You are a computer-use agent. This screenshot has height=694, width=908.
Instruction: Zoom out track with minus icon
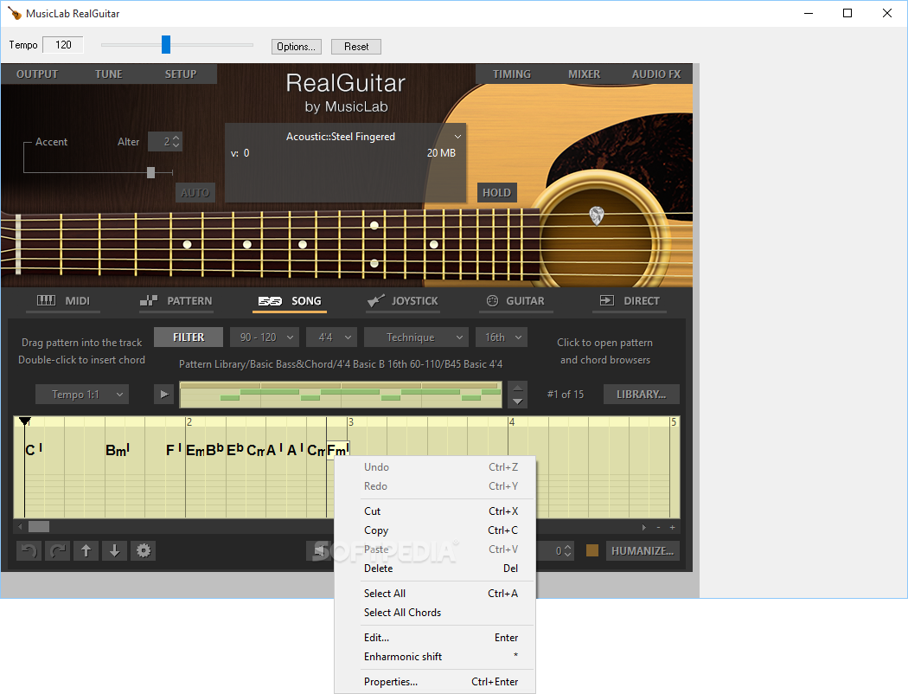click(658, 527)
